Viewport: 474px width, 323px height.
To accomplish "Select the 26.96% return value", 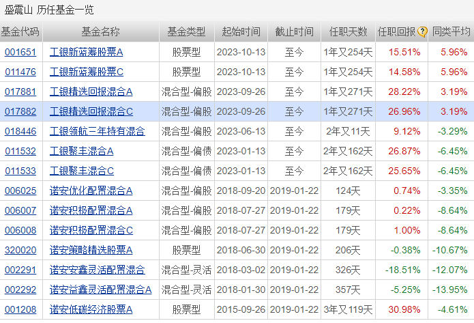I will coord(404,111).
